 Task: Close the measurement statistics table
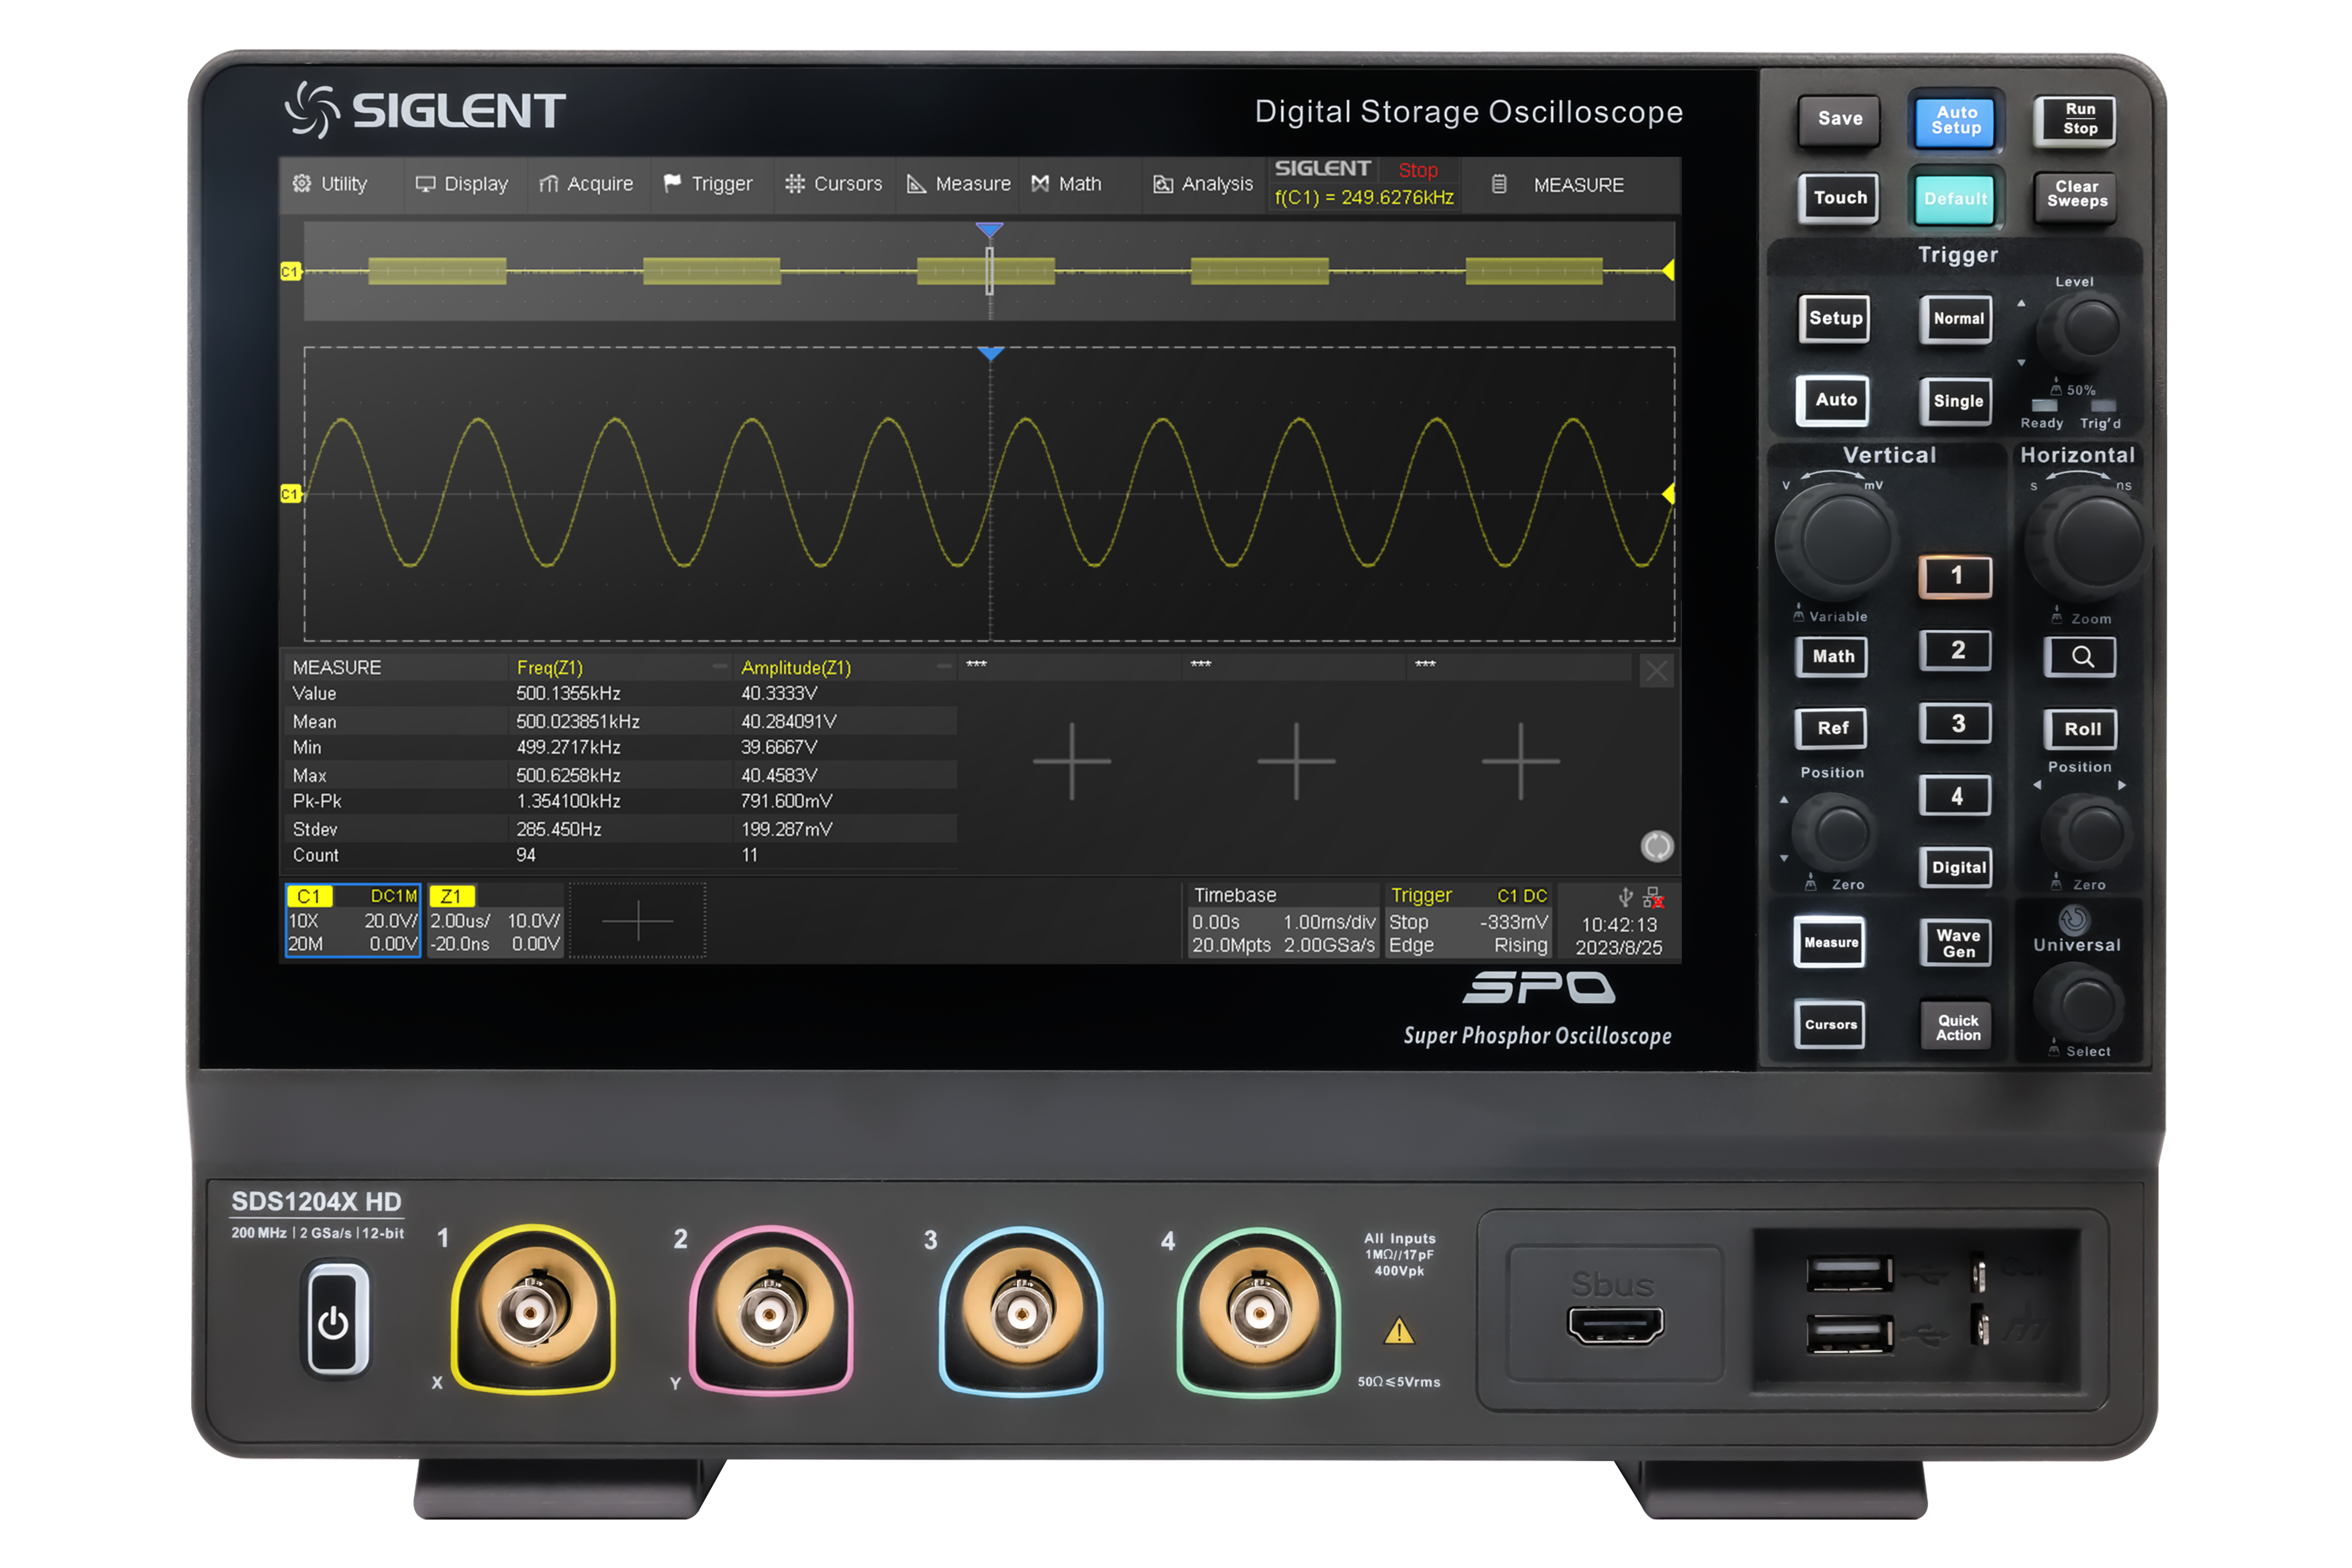1656,671
